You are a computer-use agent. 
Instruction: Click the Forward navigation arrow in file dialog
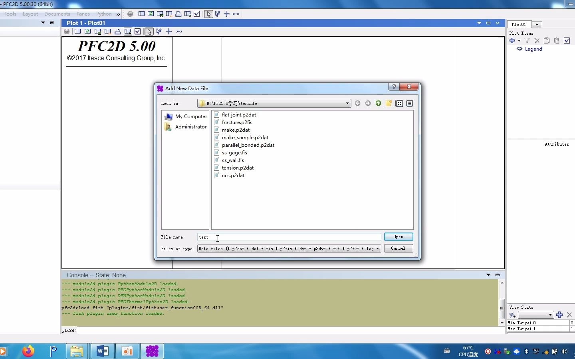click(x=368, y=103)
